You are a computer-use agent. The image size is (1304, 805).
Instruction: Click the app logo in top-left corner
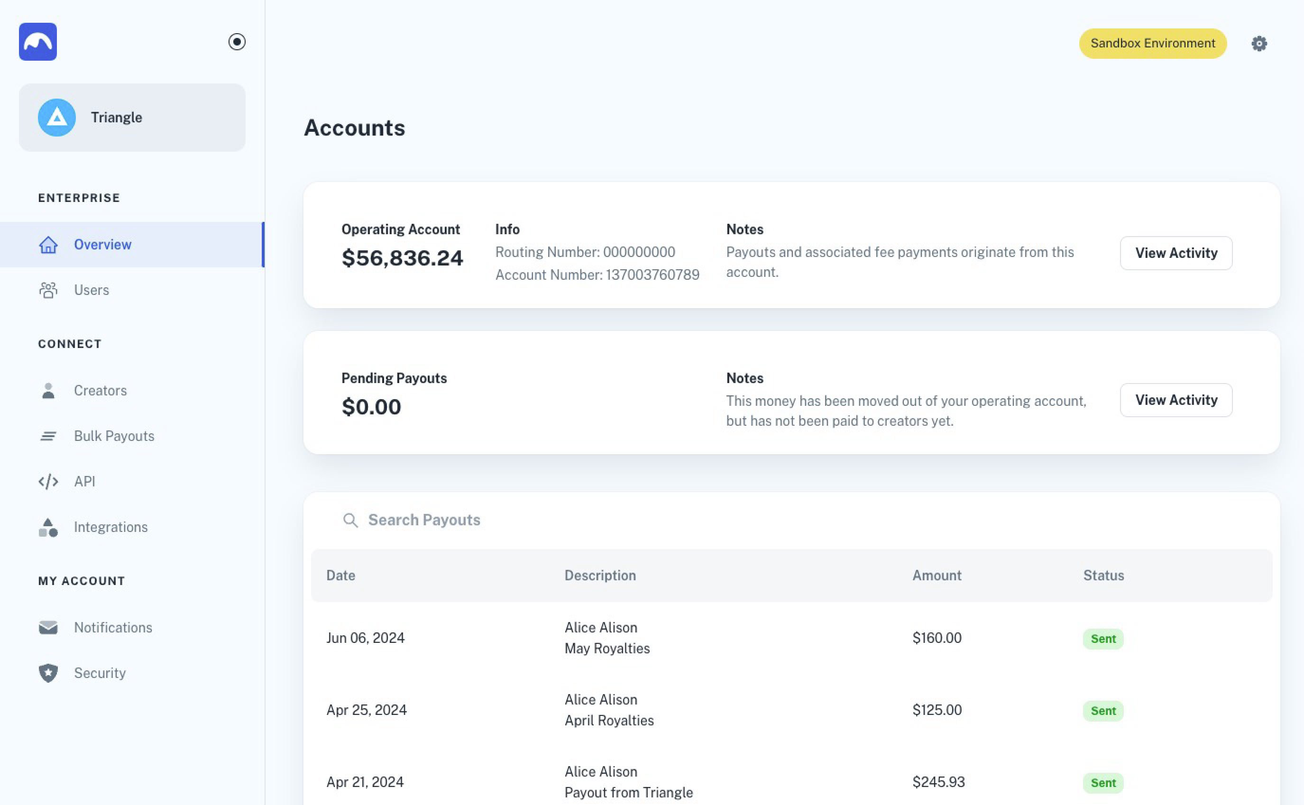pos(38,42)
